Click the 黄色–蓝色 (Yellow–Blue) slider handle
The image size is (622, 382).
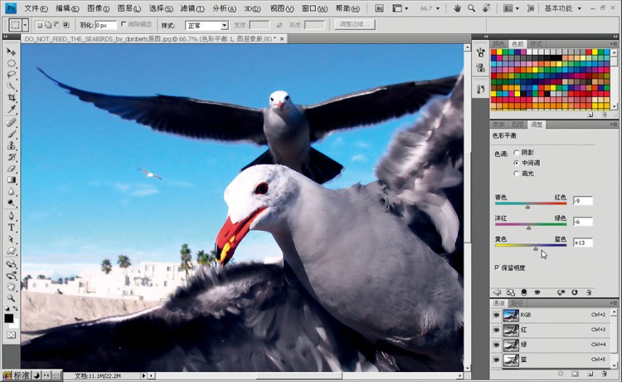pyautogui.click(x=536, y=248)
